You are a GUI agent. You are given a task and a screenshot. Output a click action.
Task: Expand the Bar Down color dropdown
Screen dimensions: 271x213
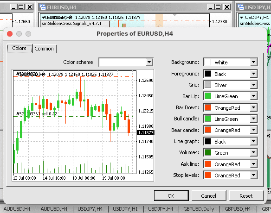(x=253, y=107)
